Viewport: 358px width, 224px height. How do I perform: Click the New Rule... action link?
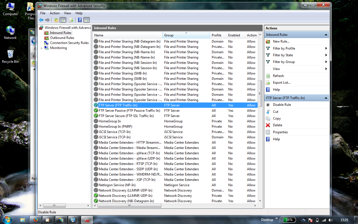281,41
